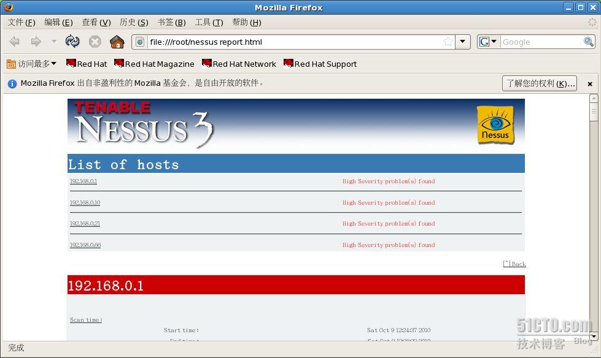Image resolution: width=601 pixels, height=358 pixels.
Task: Open host 192.168.0.1 link
Action: click(83, 181)
